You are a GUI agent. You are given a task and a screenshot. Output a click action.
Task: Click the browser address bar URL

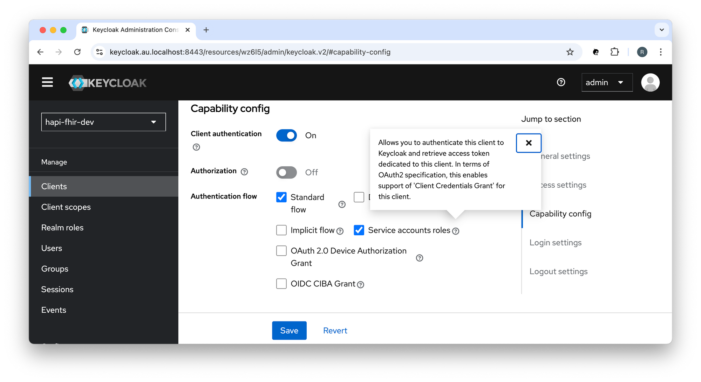tap(250, 52)
